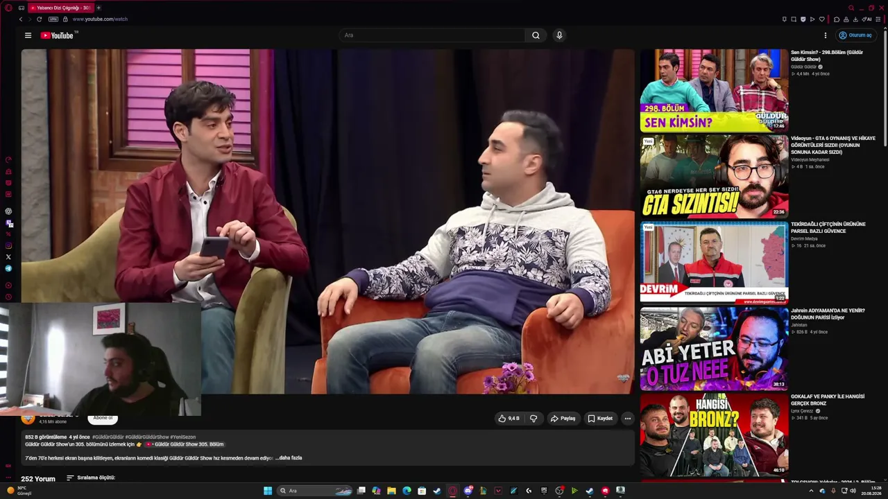Start voice search with the microphone
The width and height of the screenshot is (888, 499).
(559, 35)
